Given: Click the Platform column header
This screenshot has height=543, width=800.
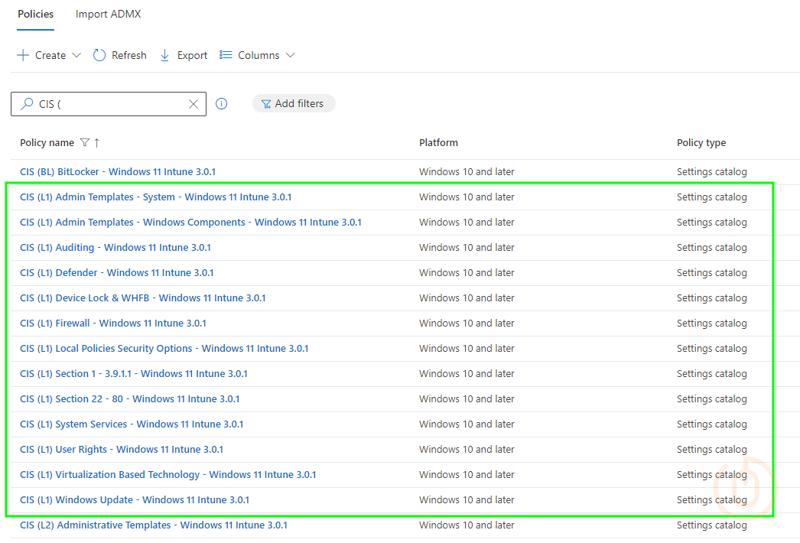Looking at the screenshot, I should pos(438,143).
